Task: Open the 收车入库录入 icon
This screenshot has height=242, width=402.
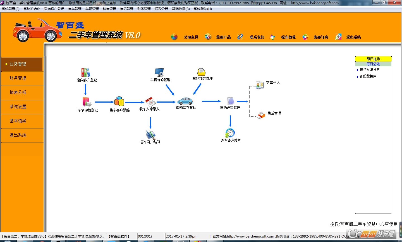Action: 151,101
